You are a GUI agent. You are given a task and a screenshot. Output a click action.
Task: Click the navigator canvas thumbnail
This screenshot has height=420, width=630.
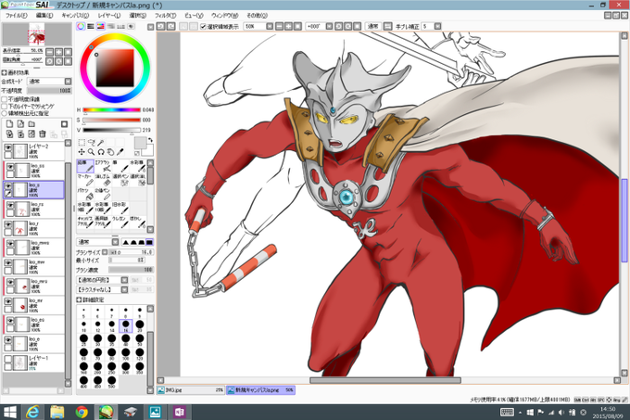click(x=36, y=33)
